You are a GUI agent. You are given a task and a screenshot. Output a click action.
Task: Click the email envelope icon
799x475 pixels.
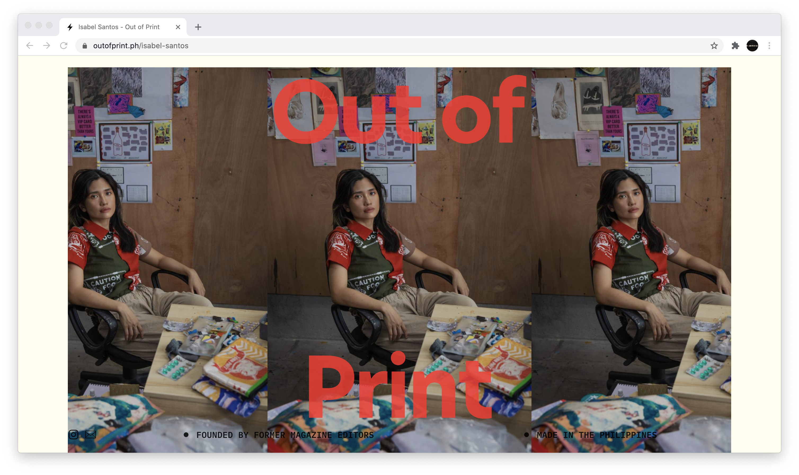pos(91,434)
